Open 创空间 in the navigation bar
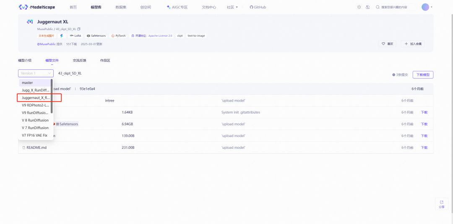 pos(146,7)
